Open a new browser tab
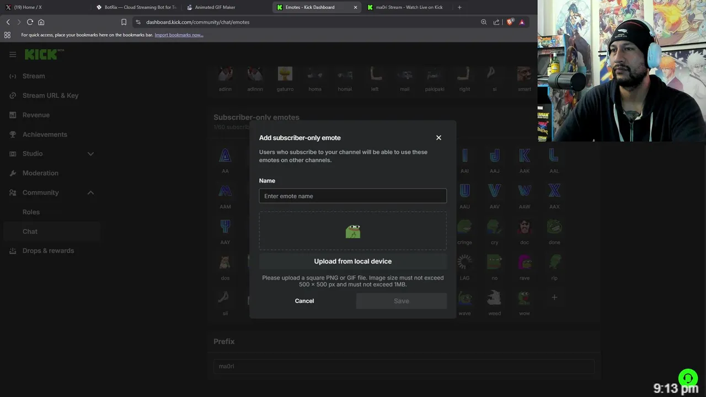The image size is (706, 397). pos(459,7)
